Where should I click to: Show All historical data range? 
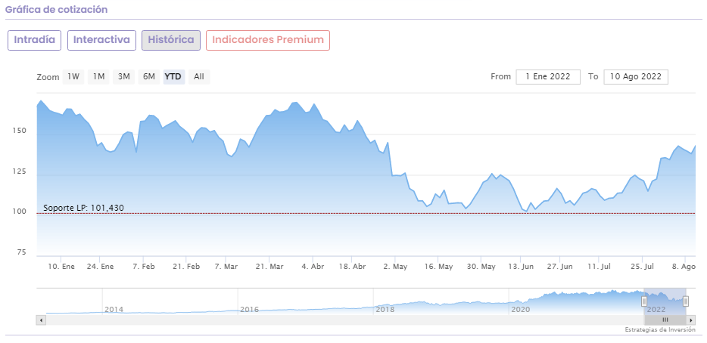point(198,76)
